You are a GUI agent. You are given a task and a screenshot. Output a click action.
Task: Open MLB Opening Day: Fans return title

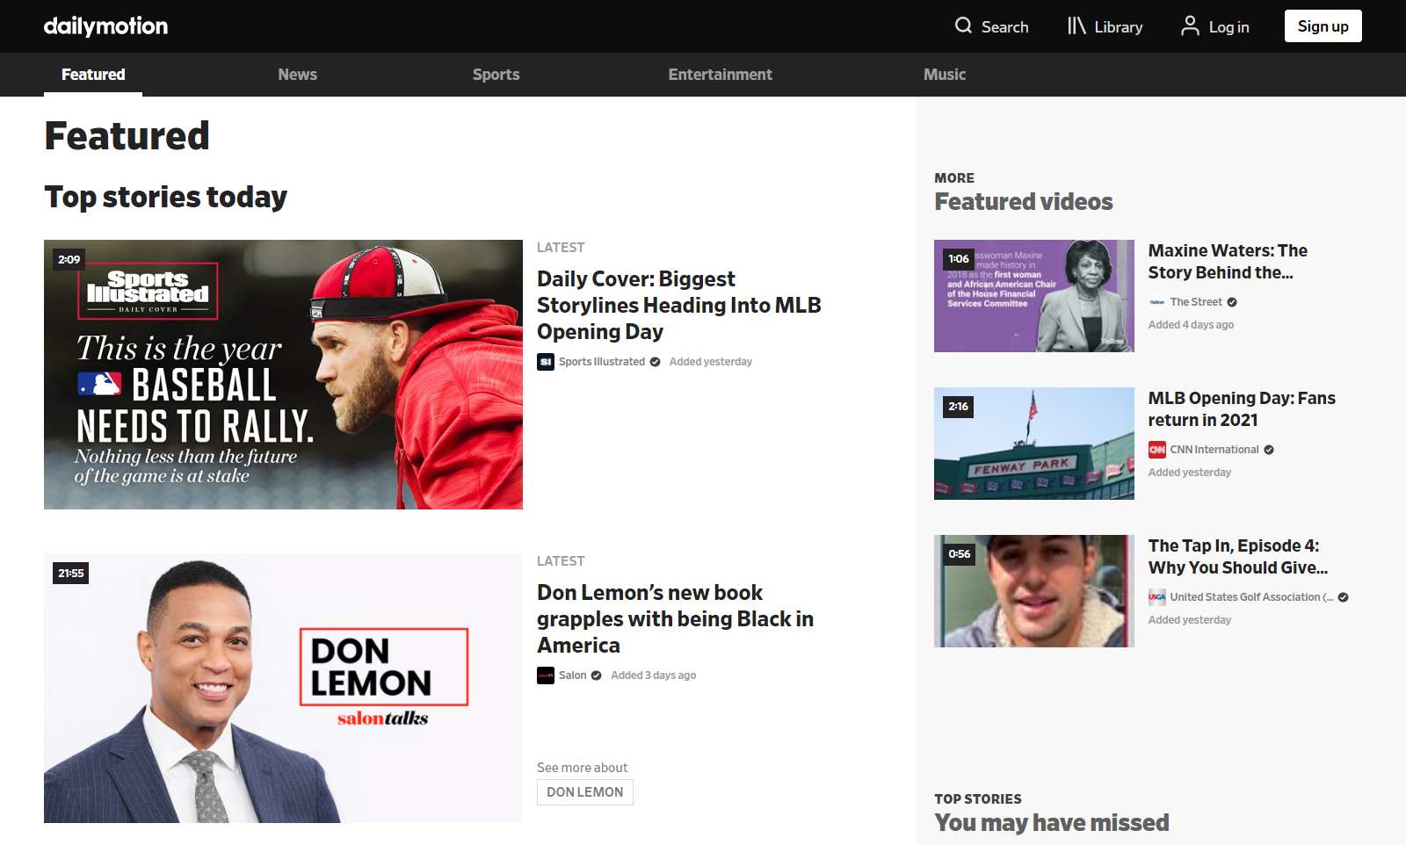(1242, 409)
